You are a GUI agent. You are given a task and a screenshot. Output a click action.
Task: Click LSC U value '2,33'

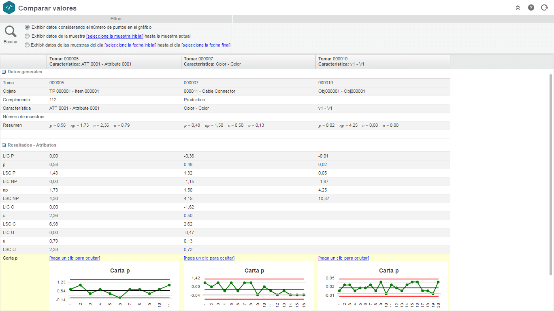pos(54,249)
